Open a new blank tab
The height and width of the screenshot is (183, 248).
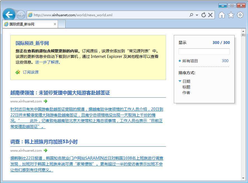[x=62, y=24]
